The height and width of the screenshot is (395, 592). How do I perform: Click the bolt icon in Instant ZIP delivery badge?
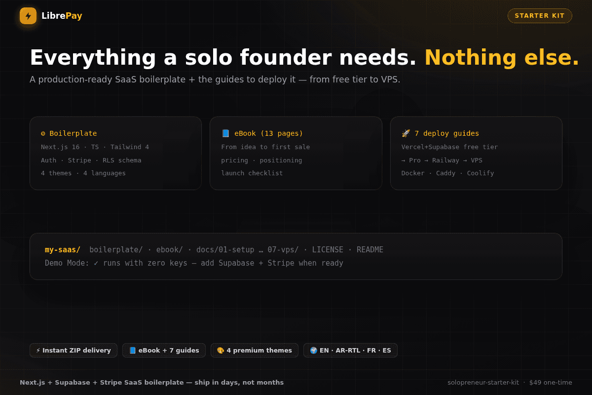click(x=38, y=351)
